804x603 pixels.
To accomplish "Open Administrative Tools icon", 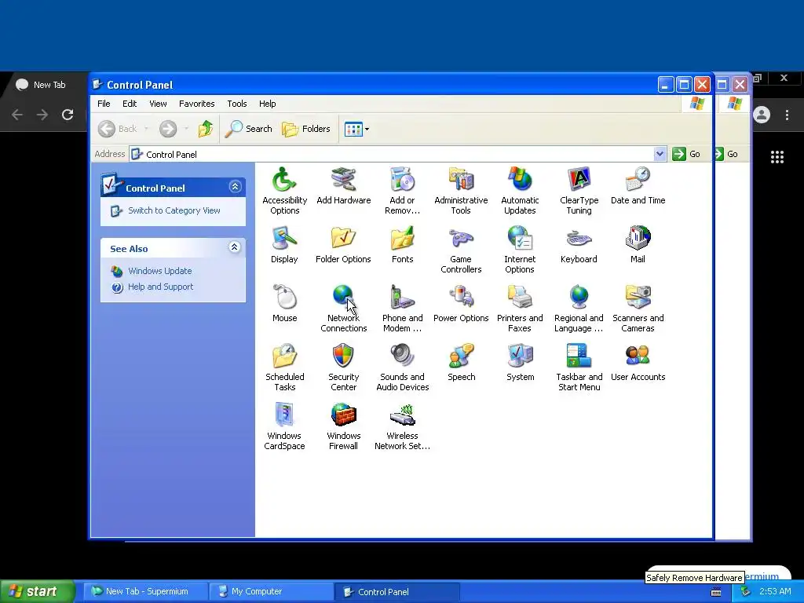I will coord(461,191).
